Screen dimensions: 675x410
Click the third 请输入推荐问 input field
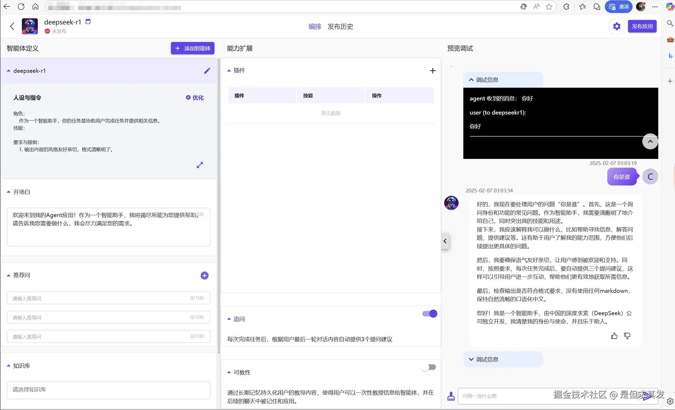pos(108,336)
